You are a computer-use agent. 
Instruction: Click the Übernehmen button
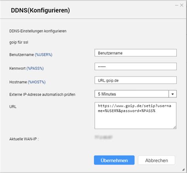114,160
